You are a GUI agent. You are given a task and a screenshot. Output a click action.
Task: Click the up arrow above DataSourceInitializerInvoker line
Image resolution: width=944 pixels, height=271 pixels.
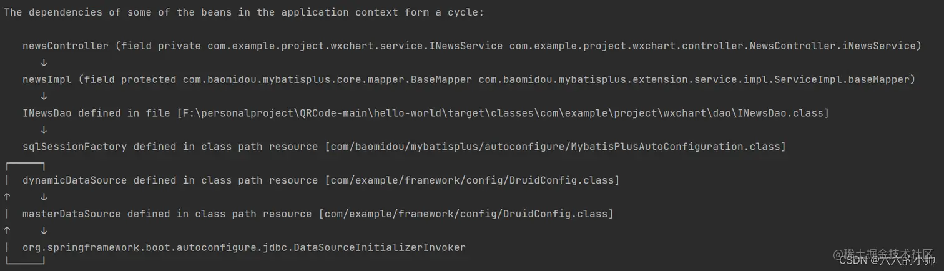pos(7,231)
